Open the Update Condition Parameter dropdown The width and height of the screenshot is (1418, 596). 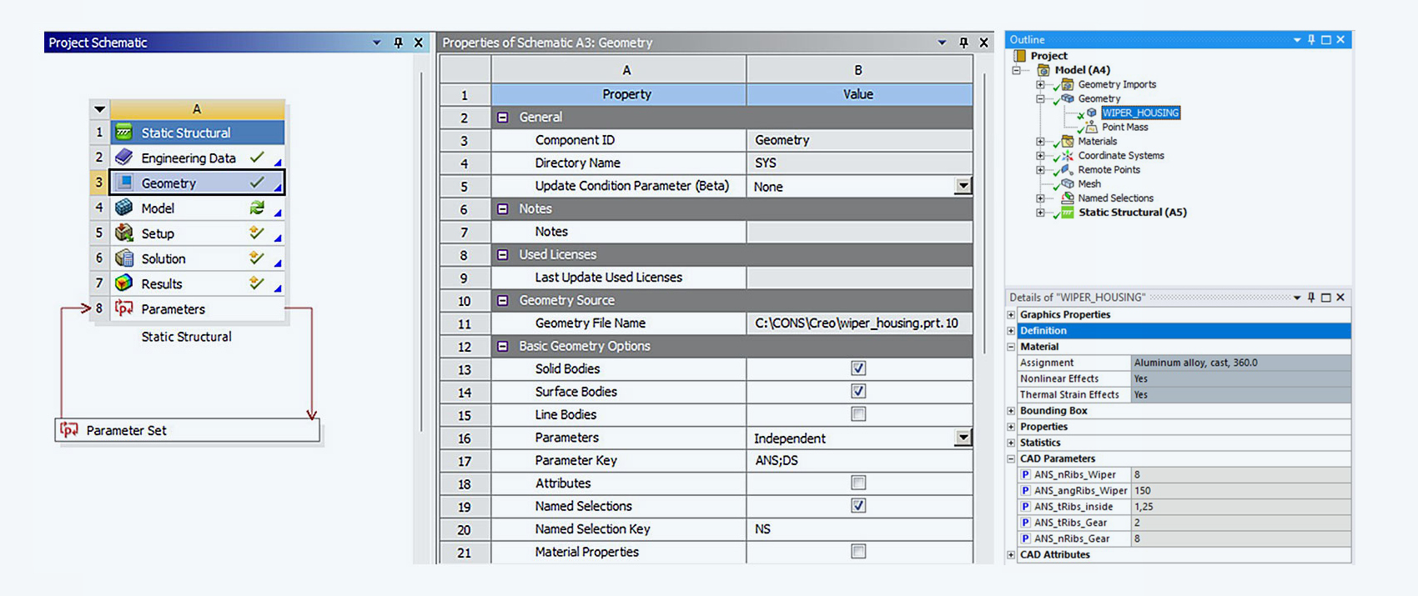[x=963, y=186]
